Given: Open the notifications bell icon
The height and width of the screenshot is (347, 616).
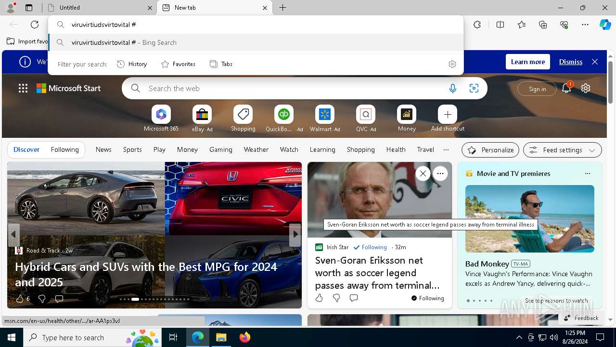Looking at the screenshot, I should (566, 88).
